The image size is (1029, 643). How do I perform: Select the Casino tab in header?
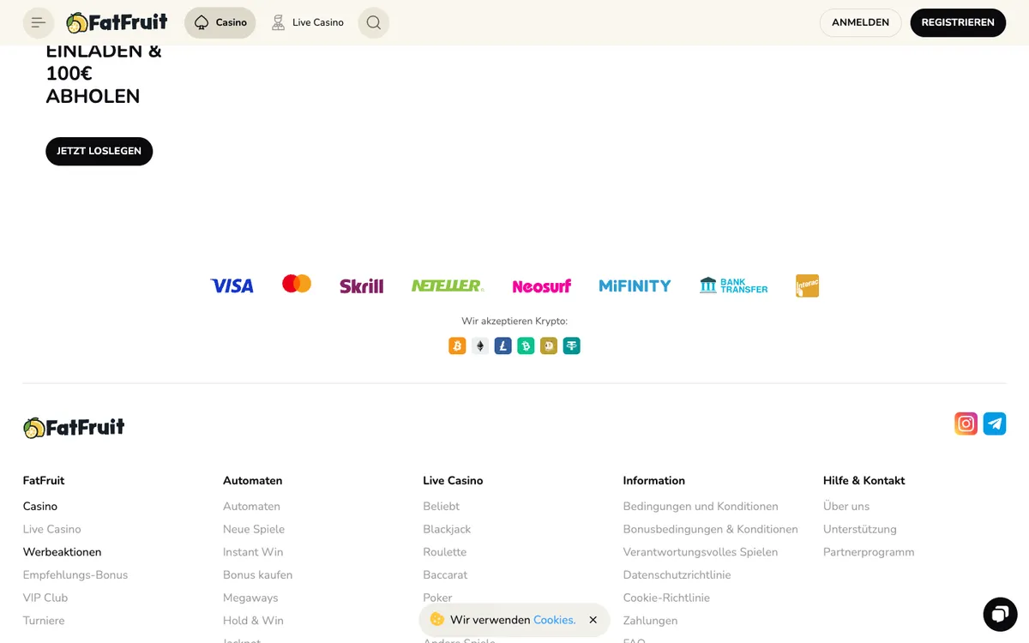[220, 23]
